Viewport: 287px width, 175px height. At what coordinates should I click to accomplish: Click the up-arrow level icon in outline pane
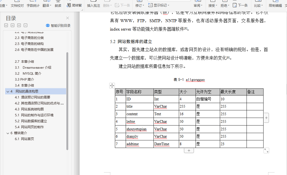(x=12, y=25)
